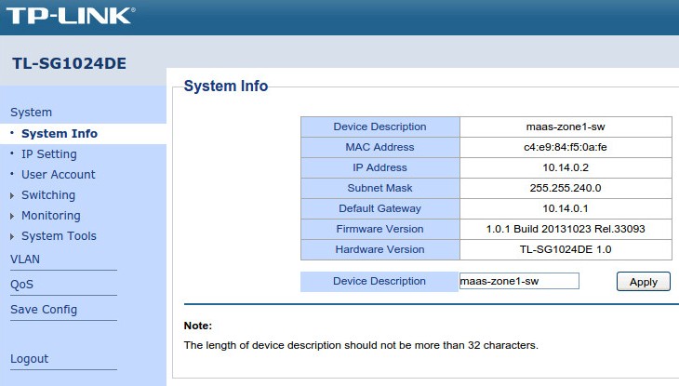Open the VLAN section
Viewport: 679px width, 386px height.
(x=25, y=260)
